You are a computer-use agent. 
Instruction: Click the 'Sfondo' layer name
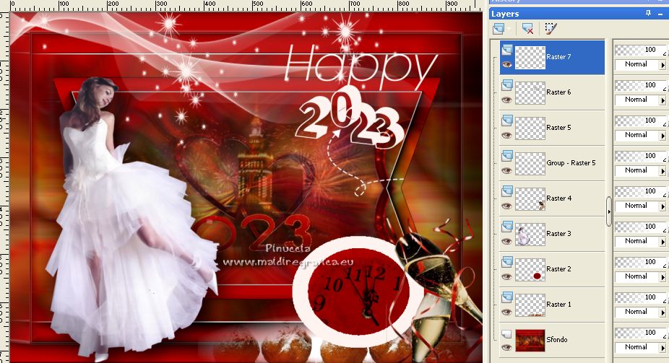(557, 340)
